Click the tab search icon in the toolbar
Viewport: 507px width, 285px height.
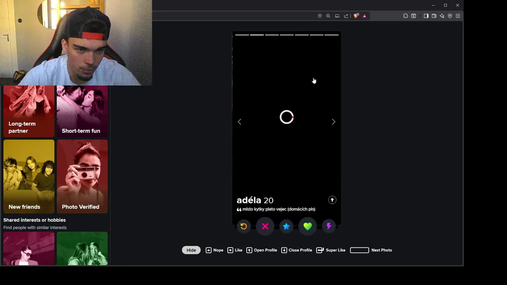414,16
